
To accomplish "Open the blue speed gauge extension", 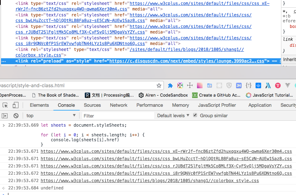I will point(210,85).
